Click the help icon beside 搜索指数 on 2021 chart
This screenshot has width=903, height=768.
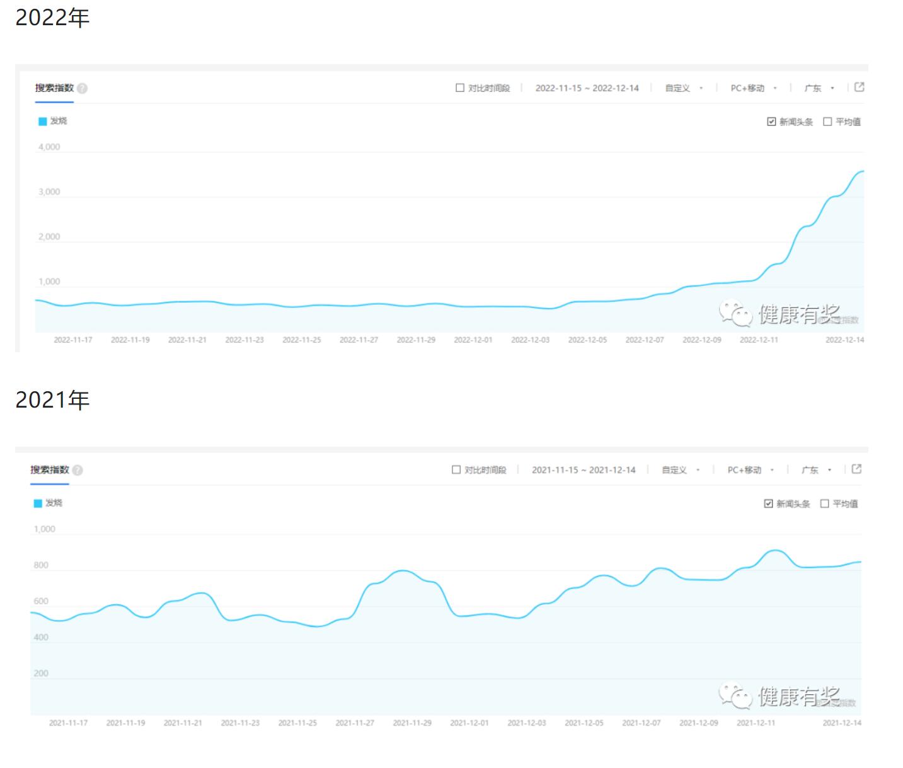(78, 469)
